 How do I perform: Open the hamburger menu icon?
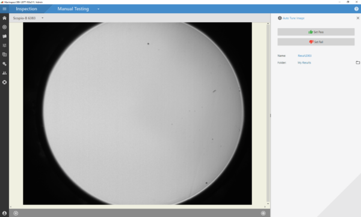4,9
